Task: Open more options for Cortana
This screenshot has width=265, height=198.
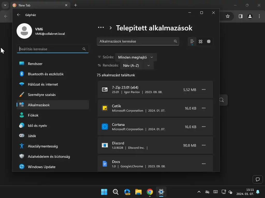Action: (204, 126)
